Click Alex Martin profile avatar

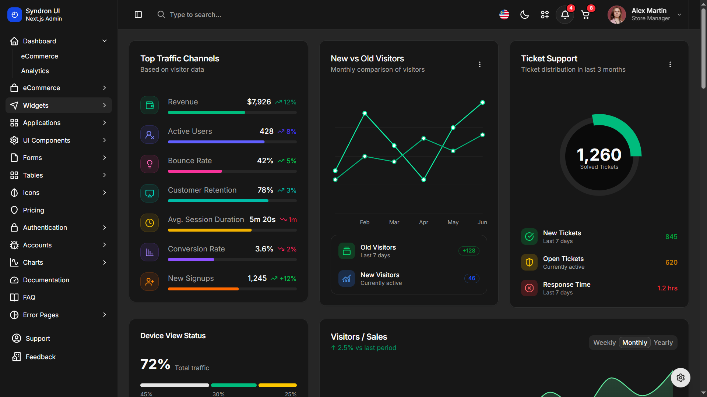616,15
